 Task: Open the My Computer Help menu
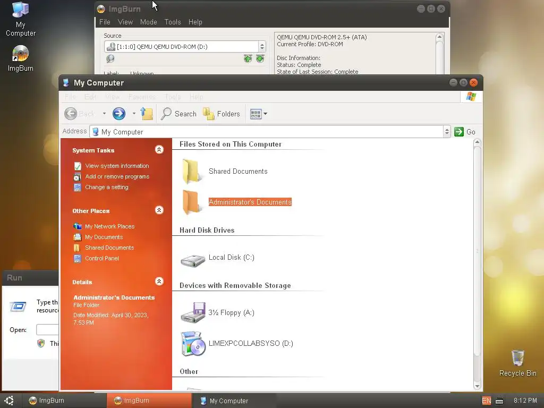[x=197, y=97]
